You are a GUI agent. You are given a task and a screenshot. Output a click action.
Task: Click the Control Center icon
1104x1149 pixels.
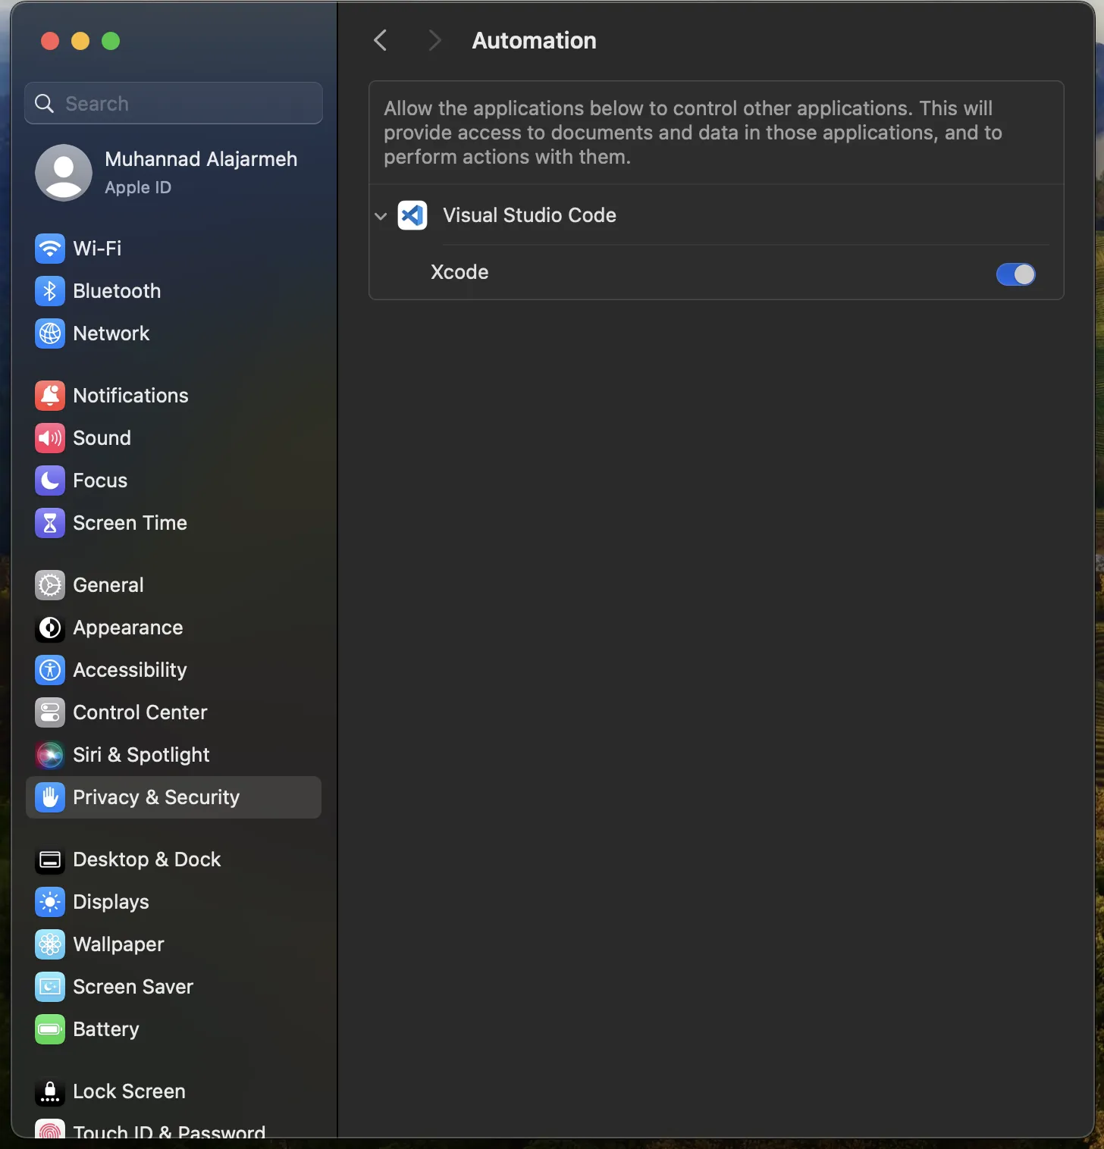50,712
